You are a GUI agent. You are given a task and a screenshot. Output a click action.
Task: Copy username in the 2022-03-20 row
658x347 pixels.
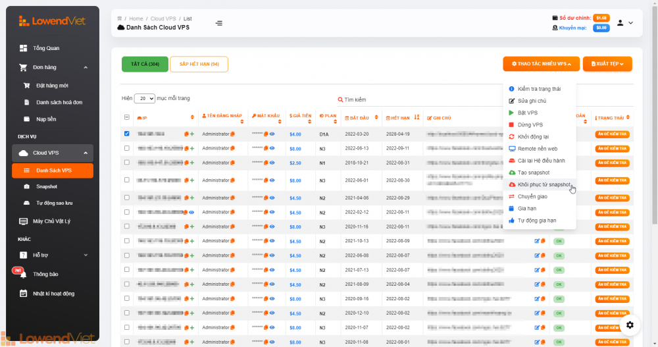point(232,134)
